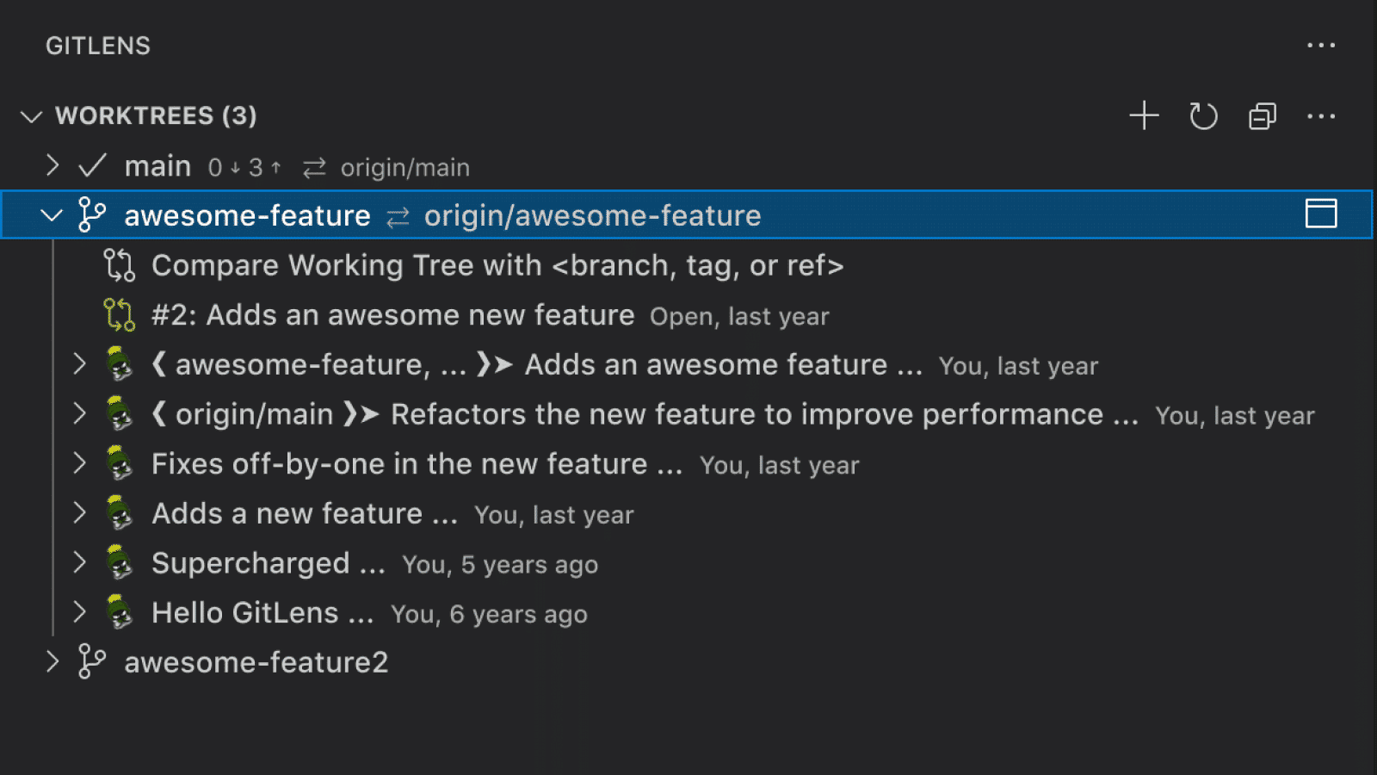Expand the 'Hello GitLens' commit
1377x775 pixels.
tap(79, 612)
